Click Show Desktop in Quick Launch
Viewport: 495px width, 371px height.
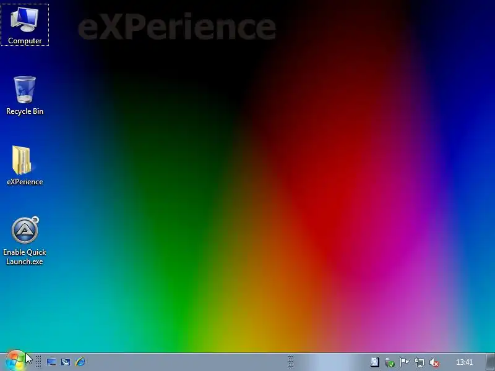pyautogui.click(x=51, y=362)
